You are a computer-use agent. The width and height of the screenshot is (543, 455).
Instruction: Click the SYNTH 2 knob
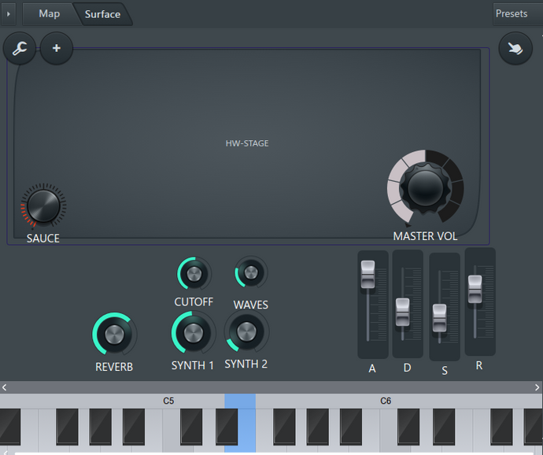coord(246,332)
